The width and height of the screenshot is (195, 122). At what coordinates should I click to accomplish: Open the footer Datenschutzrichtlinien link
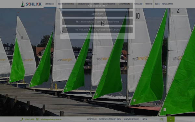click(x=110, y=119)
